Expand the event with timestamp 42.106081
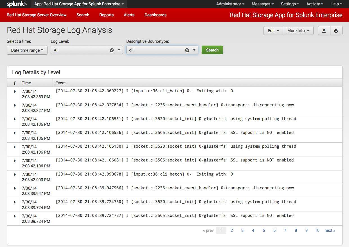 [x=15, y=161]
